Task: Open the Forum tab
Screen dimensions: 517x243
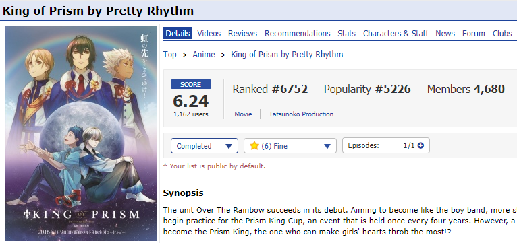Action: (474, 34)
